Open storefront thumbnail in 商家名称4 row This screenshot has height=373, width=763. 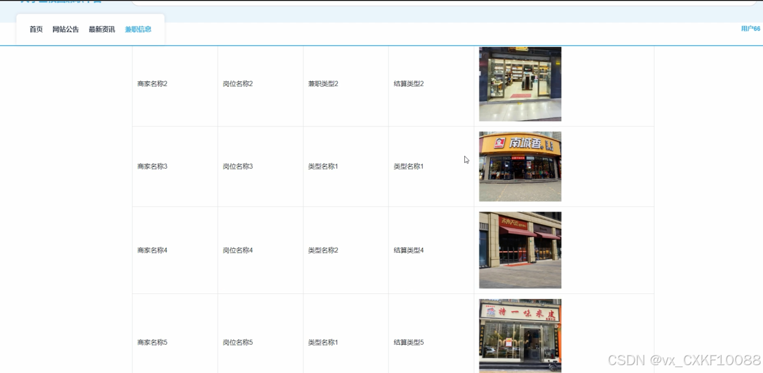click(x=520, y=250)
